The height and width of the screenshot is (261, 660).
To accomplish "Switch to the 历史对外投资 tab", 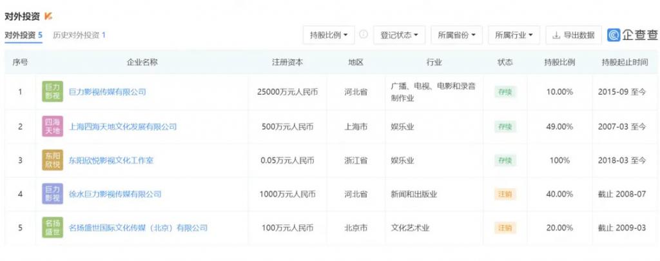I will (79, 35).
